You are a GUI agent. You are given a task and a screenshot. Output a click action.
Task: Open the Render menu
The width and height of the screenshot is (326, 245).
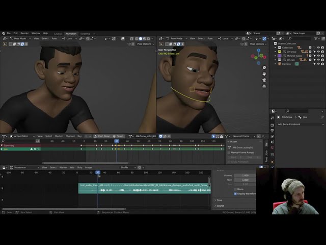pyautogui.click(x=24, y=33)
